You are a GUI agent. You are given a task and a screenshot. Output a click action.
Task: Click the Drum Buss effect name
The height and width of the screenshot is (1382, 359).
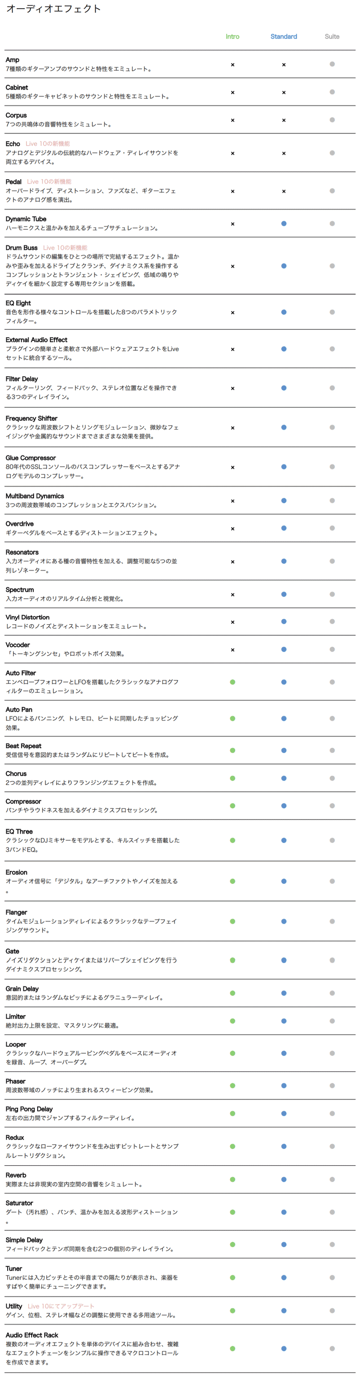tap(22, 247)
